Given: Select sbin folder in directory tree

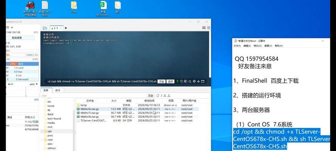Looking at the screenshot, I should 50,144.
